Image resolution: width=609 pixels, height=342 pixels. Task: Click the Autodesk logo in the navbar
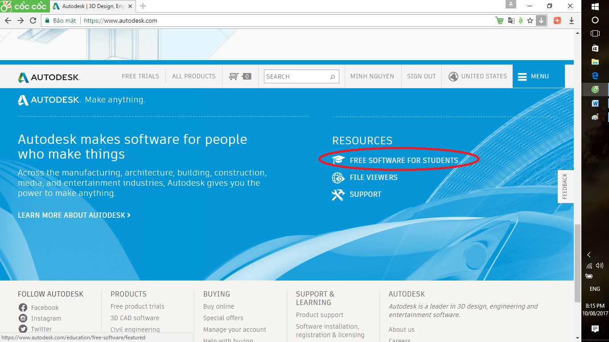click(49, 77)
